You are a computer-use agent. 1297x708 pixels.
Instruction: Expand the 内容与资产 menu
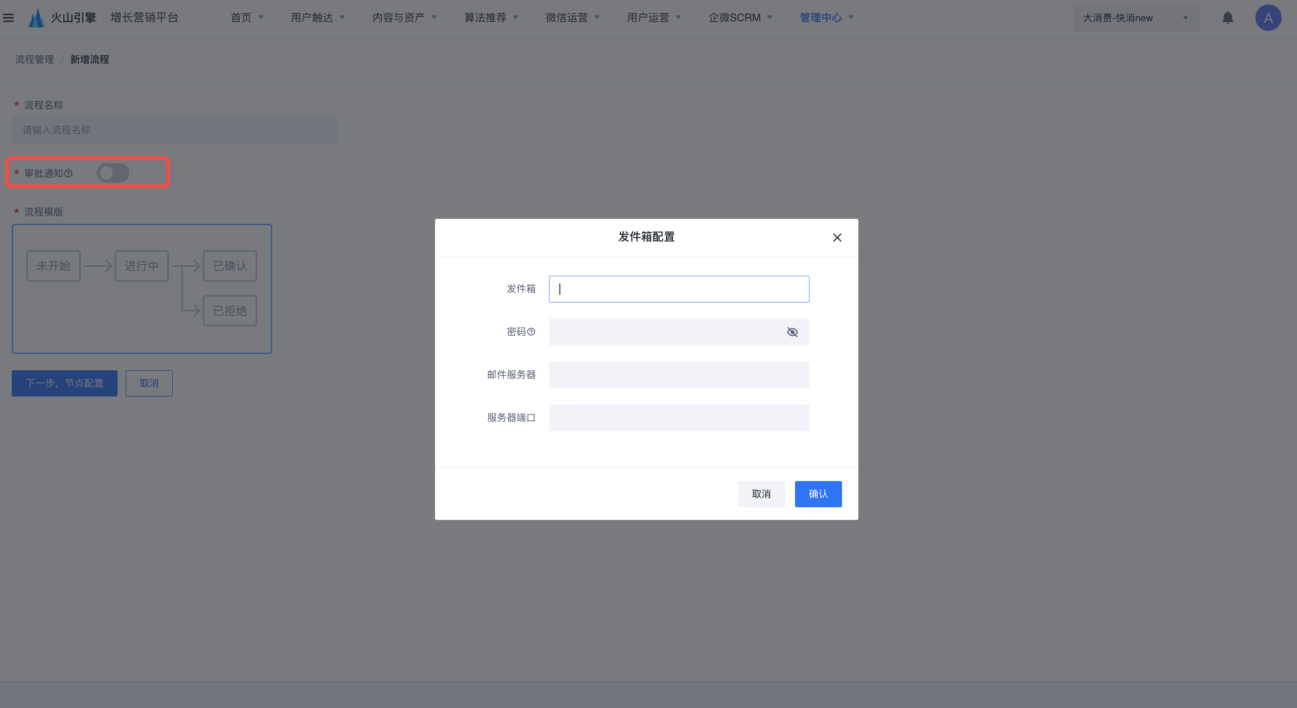tap(404, 18)
